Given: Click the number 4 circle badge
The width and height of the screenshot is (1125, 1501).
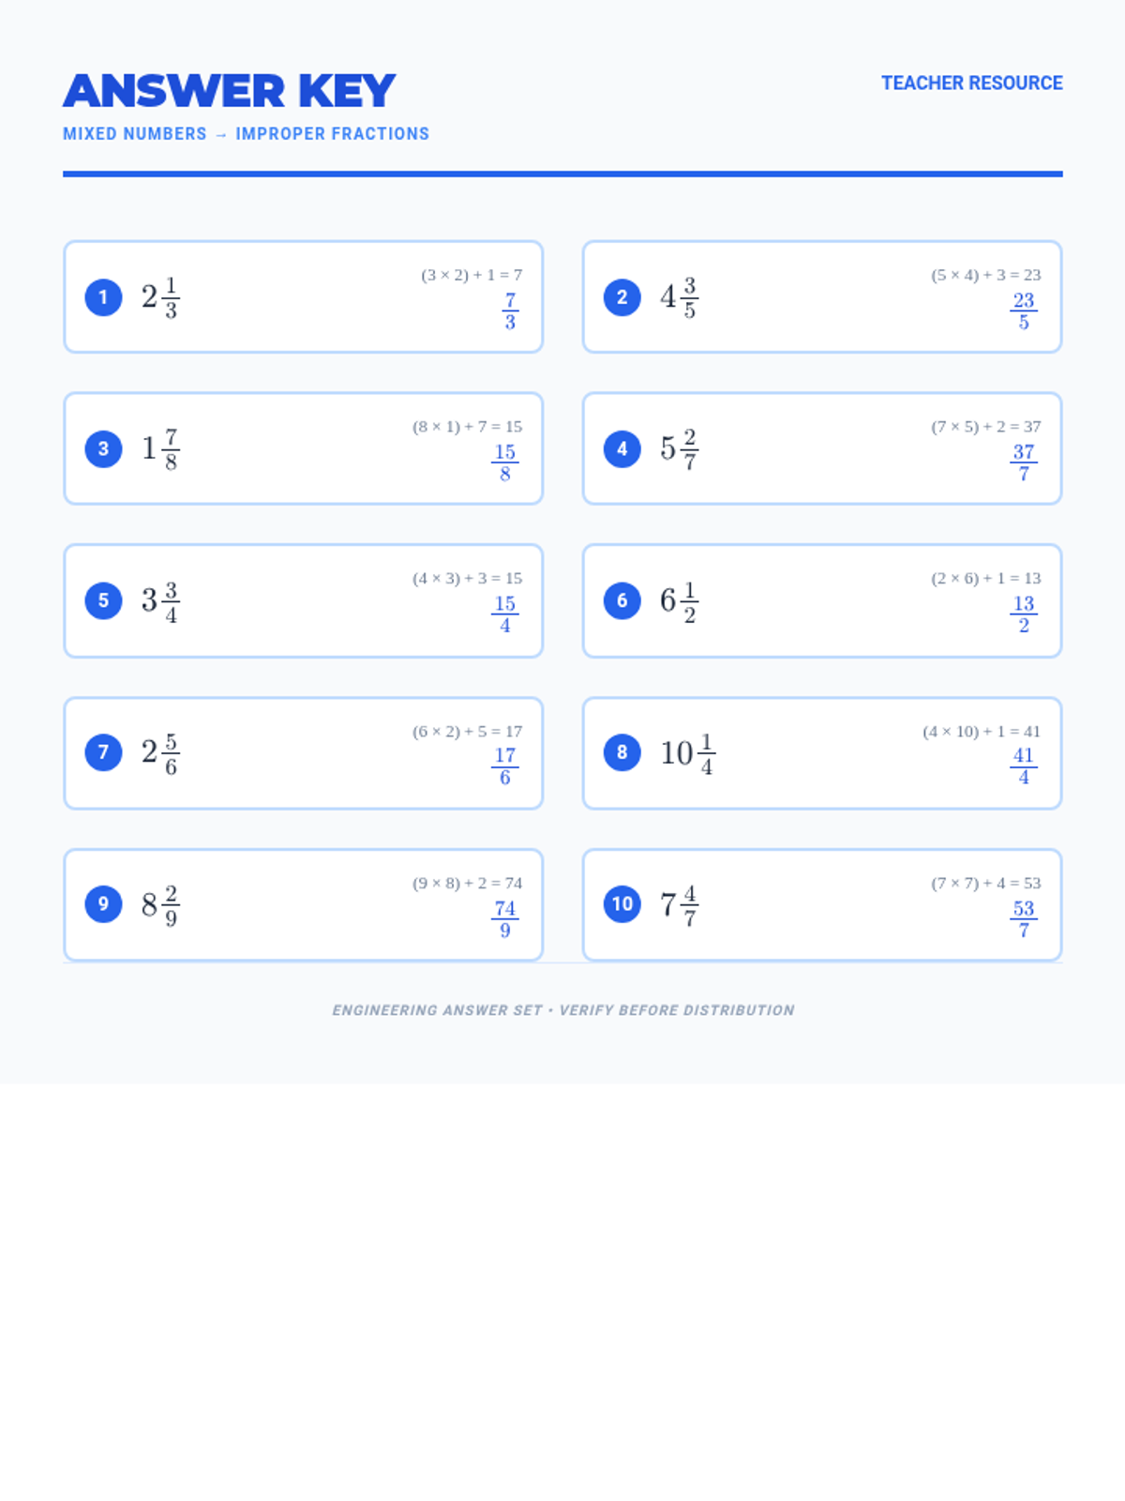Looking at the screenshot, I should [622, 448].
